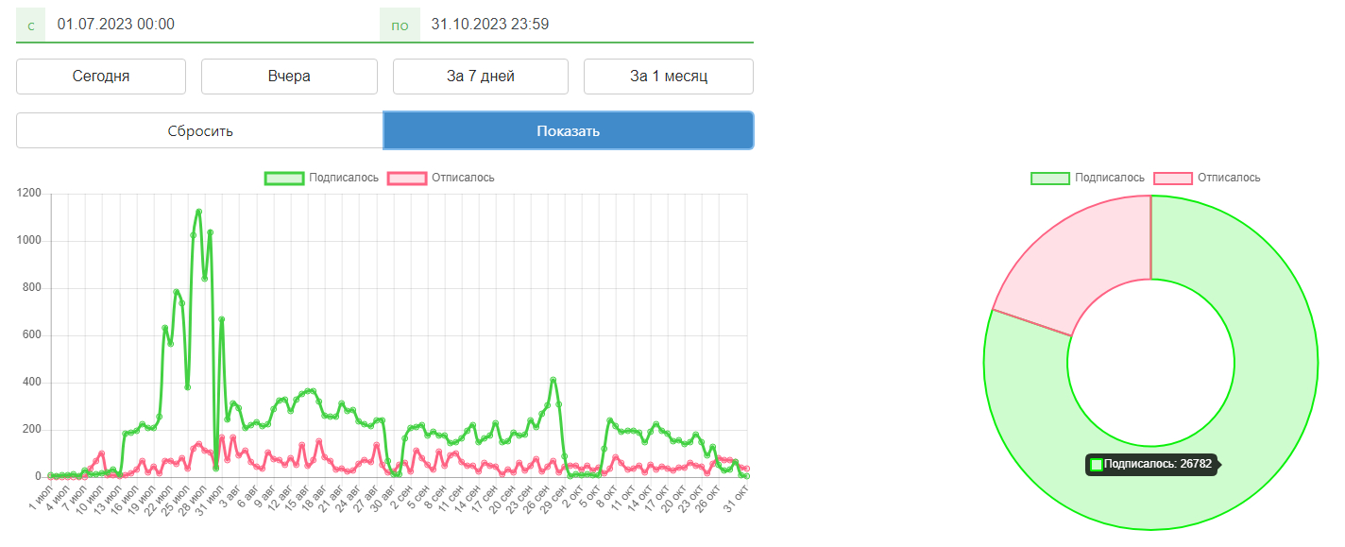Screen dimensions: 1345x547
Task: Reset filters with the 'Сбросить' button
Action: [x=199, y=131]
